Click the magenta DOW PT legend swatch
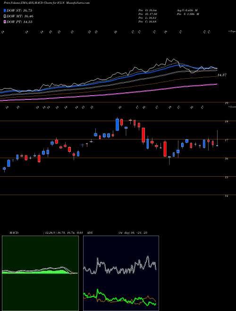236x311 pixels. click(x=5, y=22)
